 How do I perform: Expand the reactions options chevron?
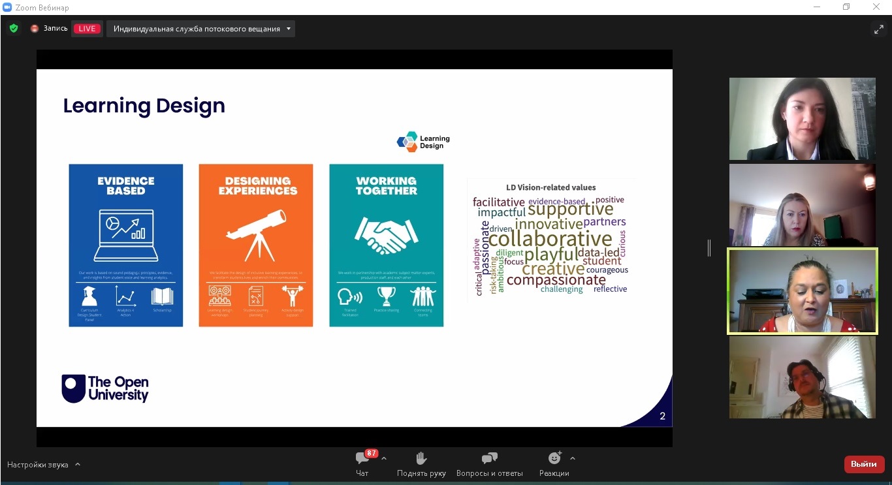(573, 458)
